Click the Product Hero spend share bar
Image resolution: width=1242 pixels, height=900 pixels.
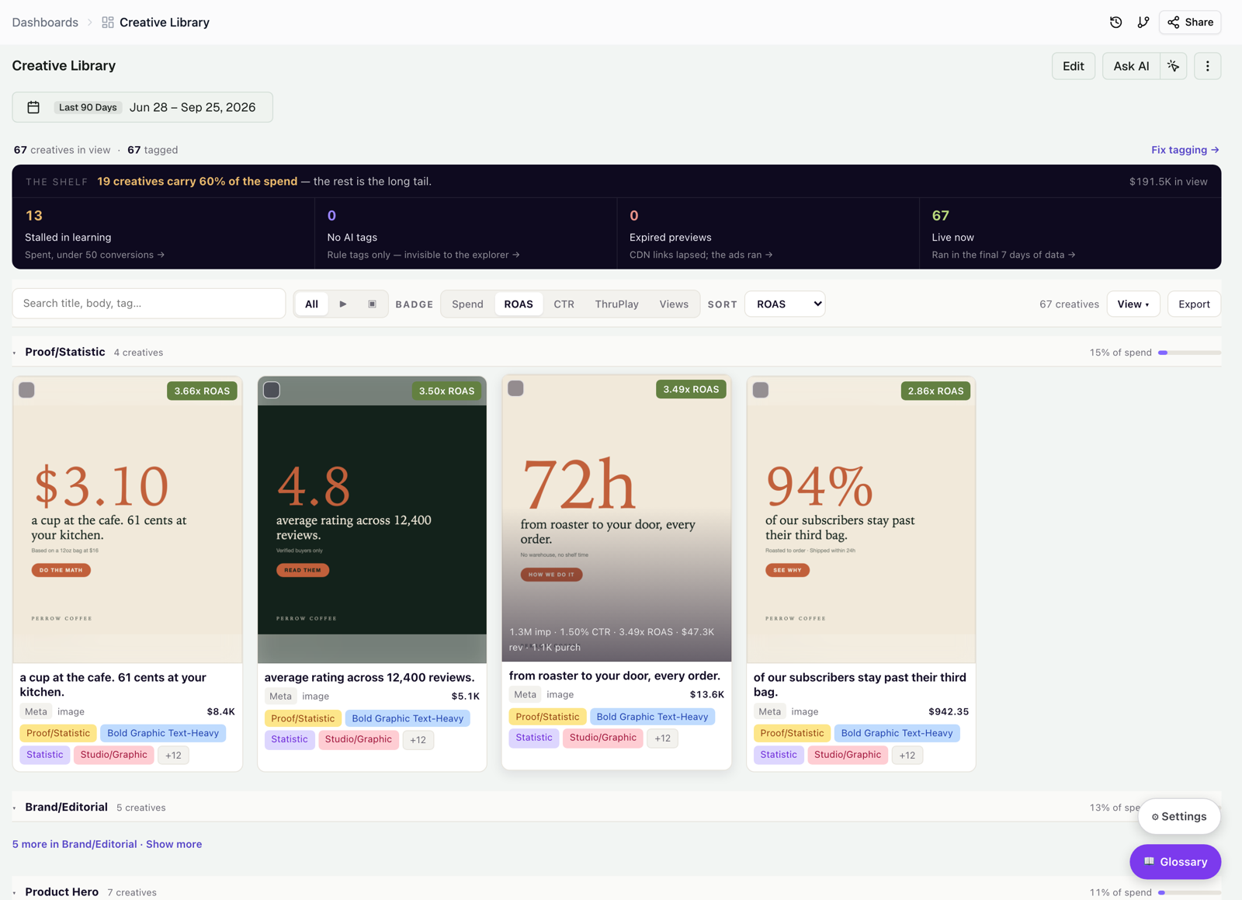click(1189, 893)
